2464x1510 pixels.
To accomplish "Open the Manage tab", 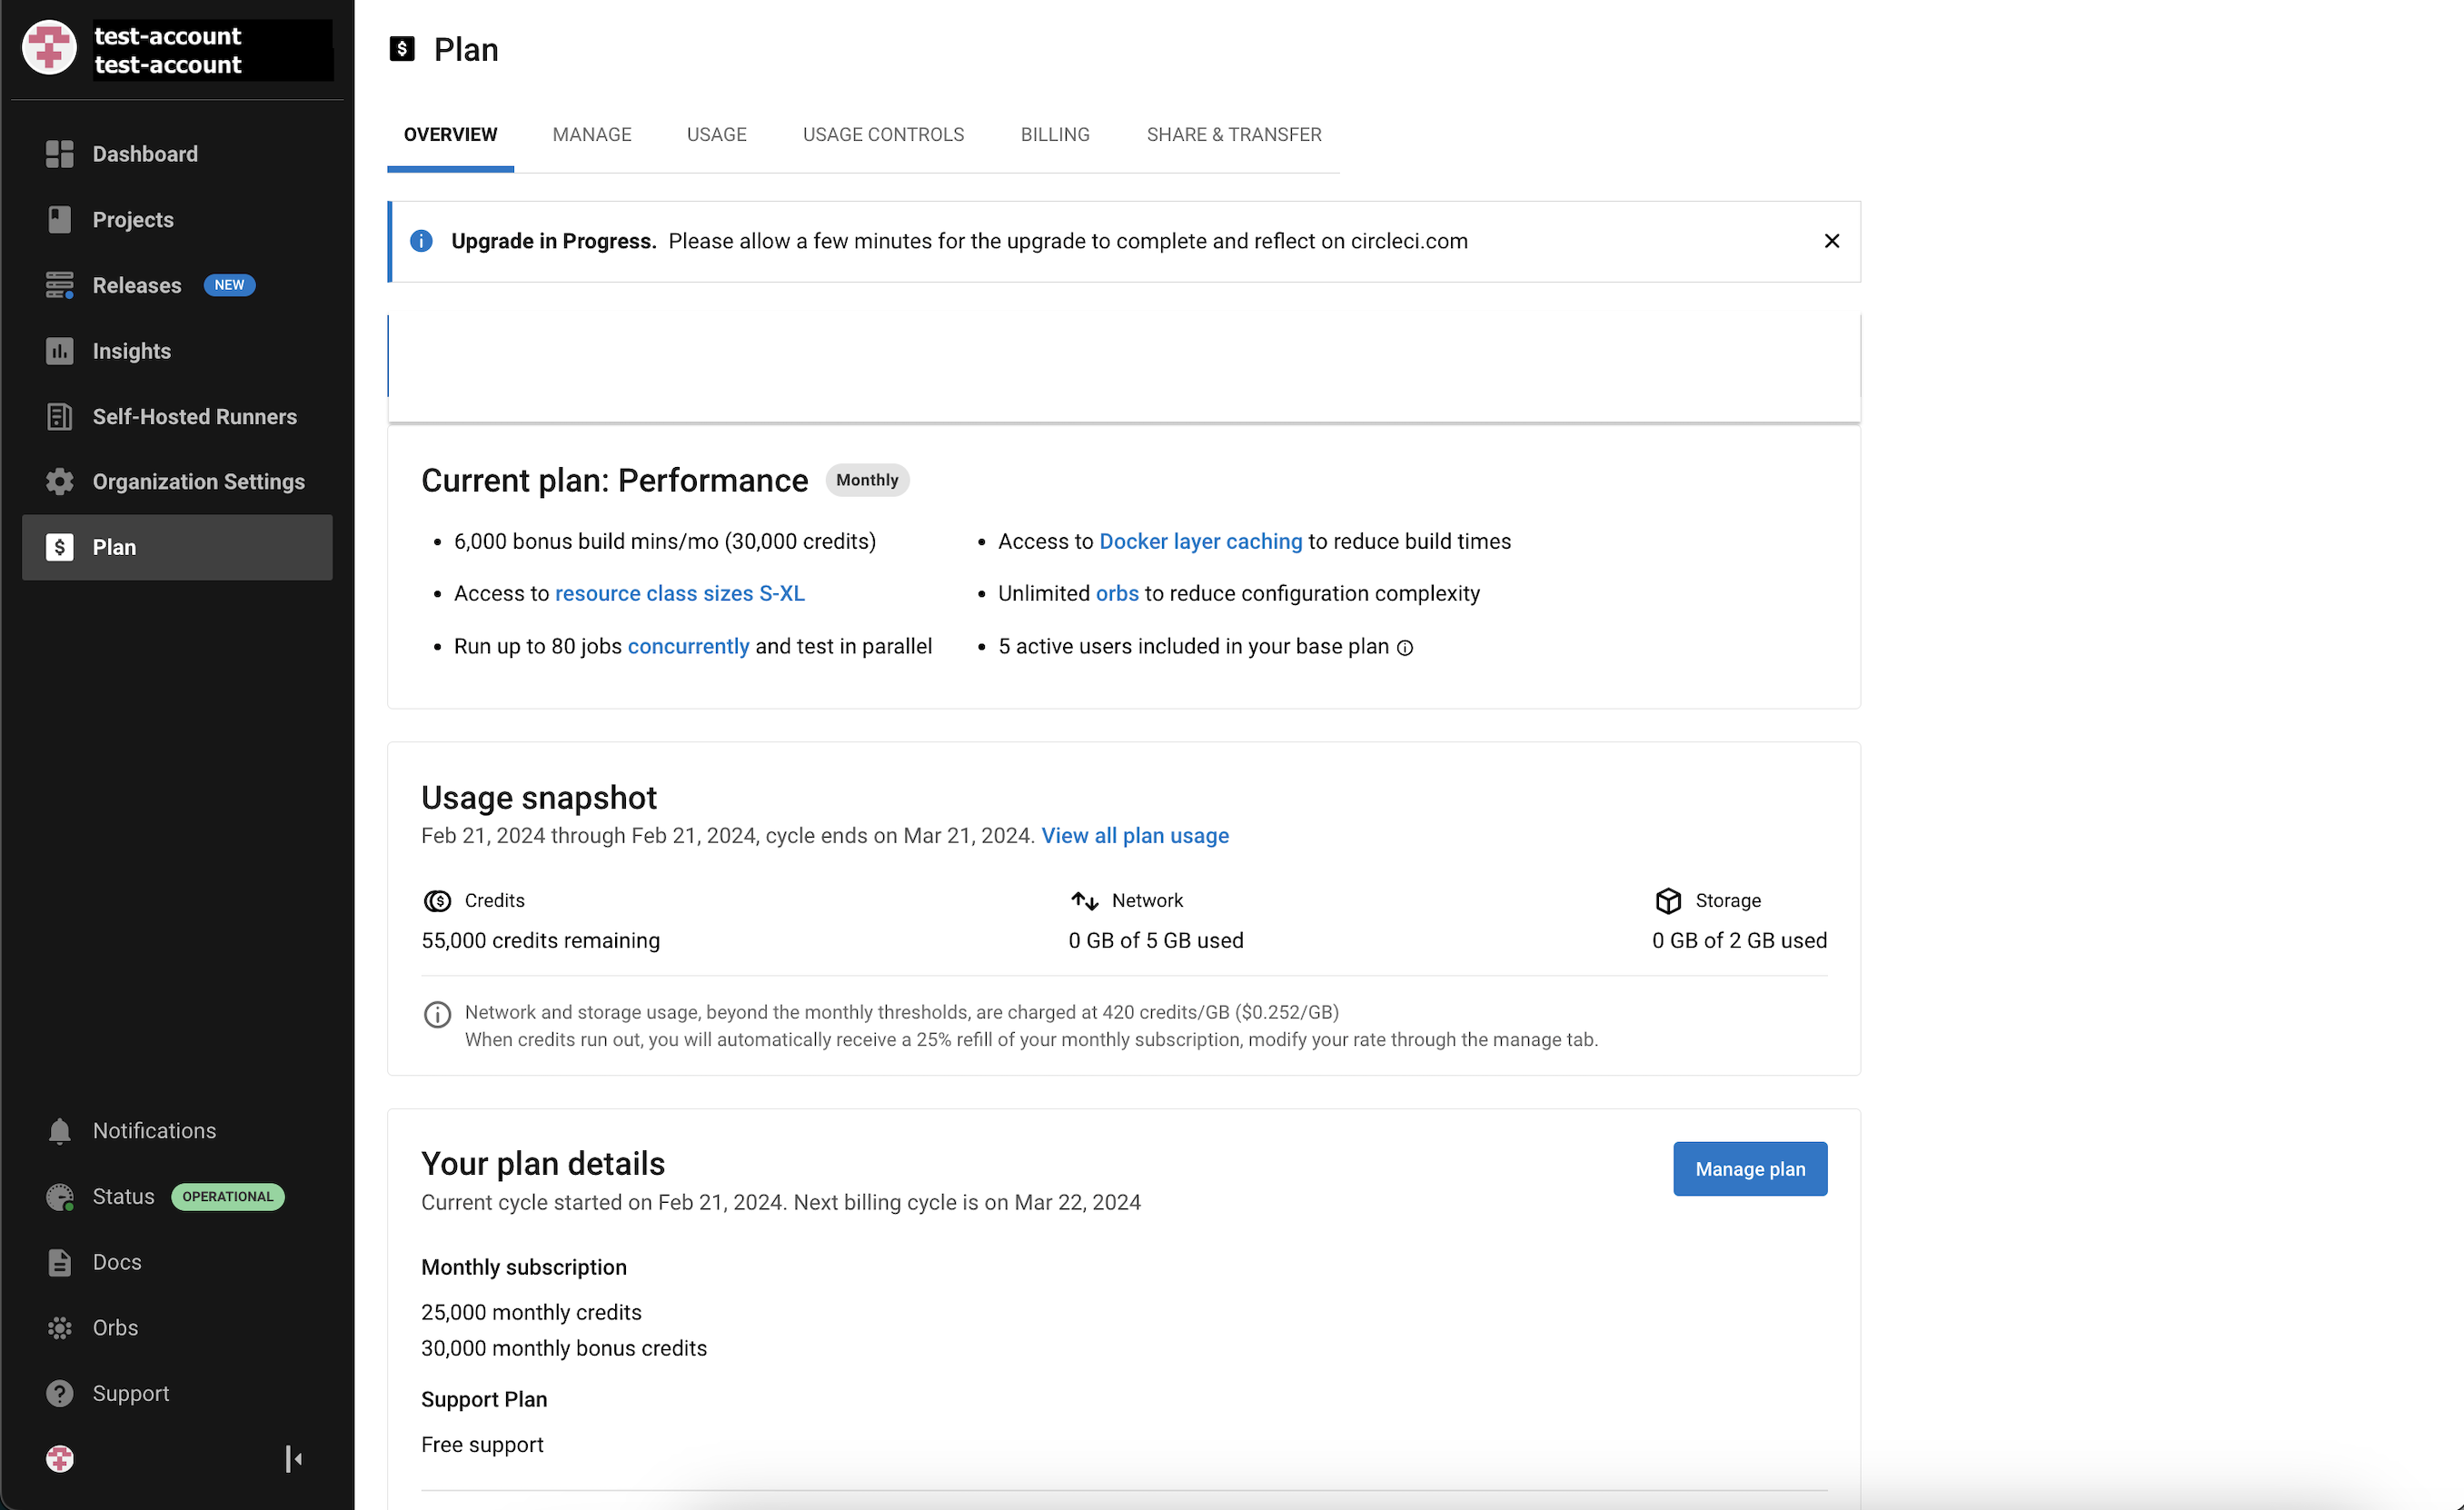I will 592,135.
